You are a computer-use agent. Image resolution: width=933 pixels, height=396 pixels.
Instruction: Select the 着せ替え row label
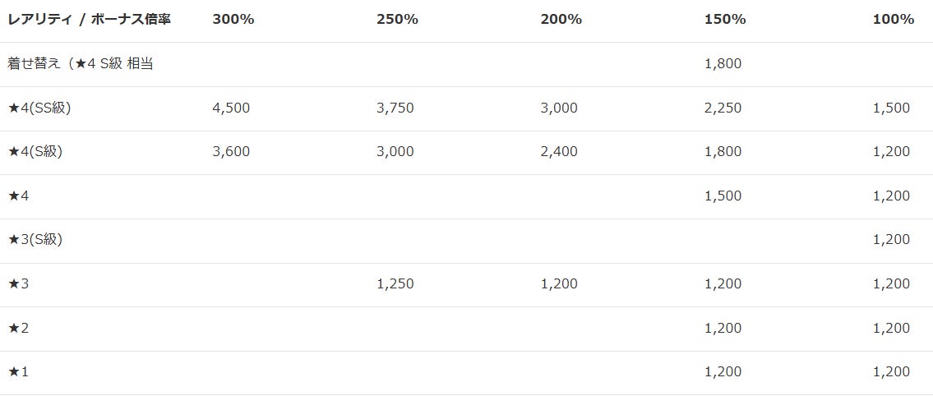click(x=81, y=64)
